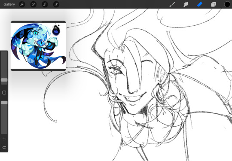
Task: Click the reference image thumbnail
Action: pos(38,46)
